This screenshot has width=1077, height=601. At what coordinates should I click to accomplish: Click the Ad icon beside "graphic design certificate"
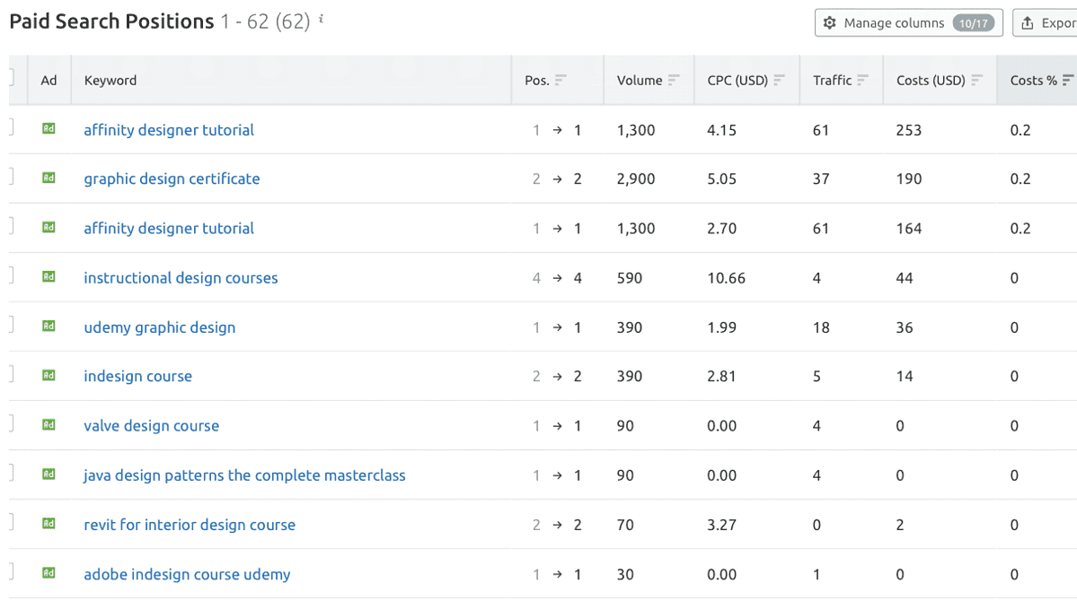tap(48, 179)
